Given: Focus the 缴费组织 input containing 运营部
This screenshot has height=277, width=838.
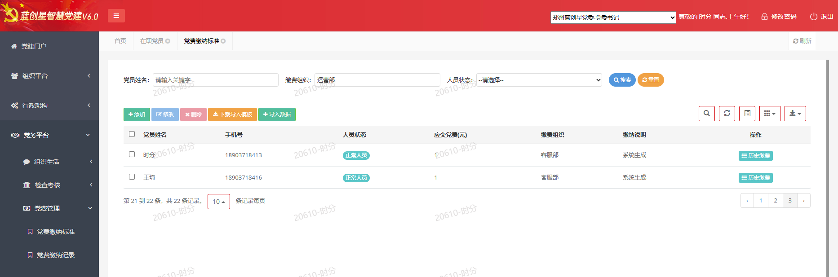Looking at the screenshot, I should click(377, 80).
